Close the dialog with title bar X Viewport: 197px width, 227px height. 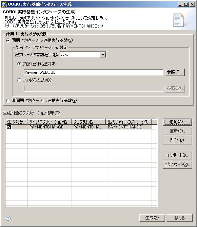tap(192, 4)
